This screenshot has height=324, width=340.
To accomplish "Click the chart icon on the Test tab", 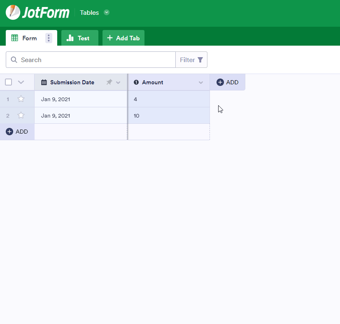I will click(x=70, y=38).
